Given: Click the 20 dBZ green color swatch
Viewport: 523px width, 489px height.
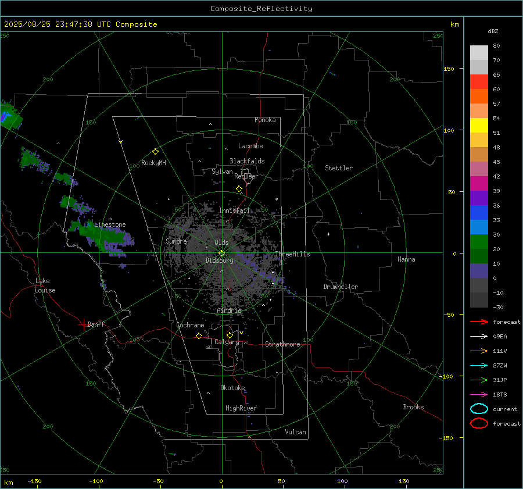Looking at the screenshot, I should coord(479,241).
